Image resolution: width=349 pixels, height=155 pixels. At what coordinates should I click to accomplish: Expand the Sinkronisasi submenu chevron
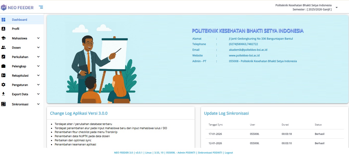click(39, 104)
